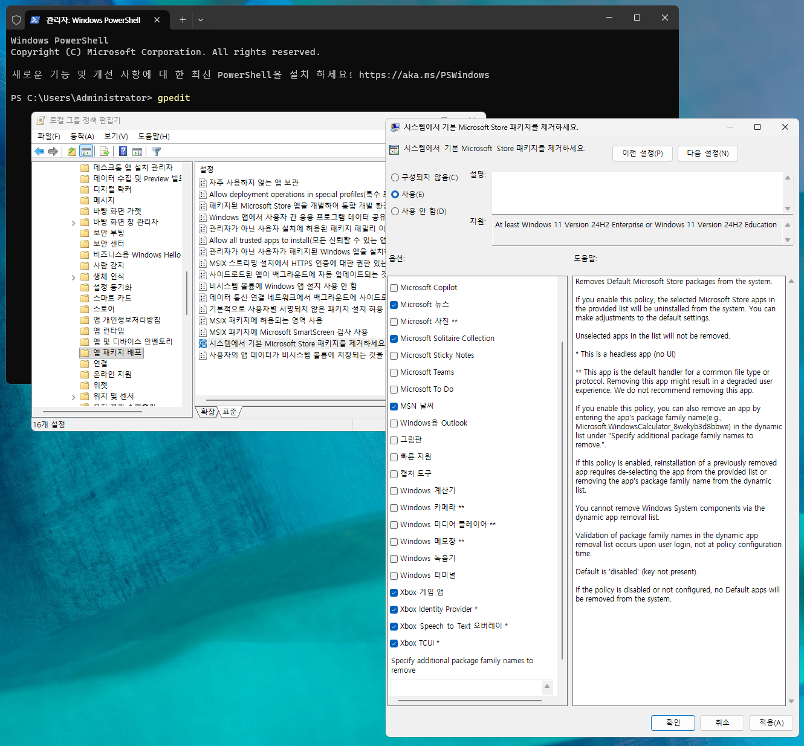
Task: Open the 파일(F) menu
Action: 49,137
